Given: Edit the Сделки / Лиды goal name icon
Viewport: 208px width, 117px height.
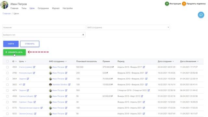Looking at the screenshot, I should [x=35, y=102].
